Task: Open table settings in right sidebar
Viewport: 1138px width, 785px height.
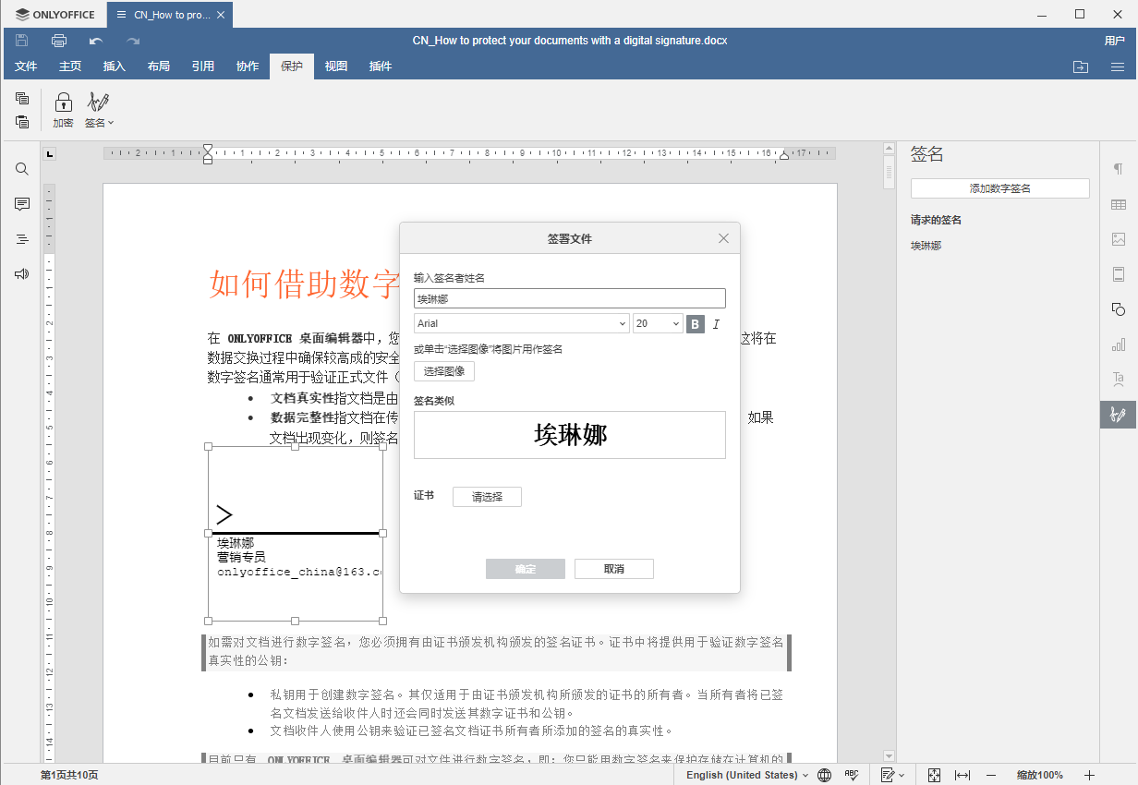Action: pos(1119,204)
